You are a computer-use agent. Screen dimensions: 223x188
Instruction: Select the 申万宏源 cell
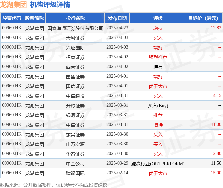[75, 144]
